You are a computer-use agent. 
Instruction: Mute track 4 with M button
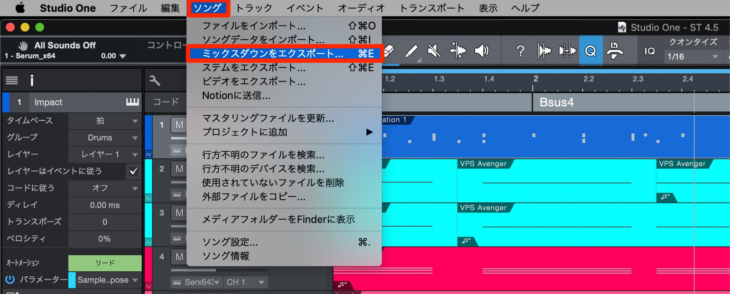coord(179,257)
